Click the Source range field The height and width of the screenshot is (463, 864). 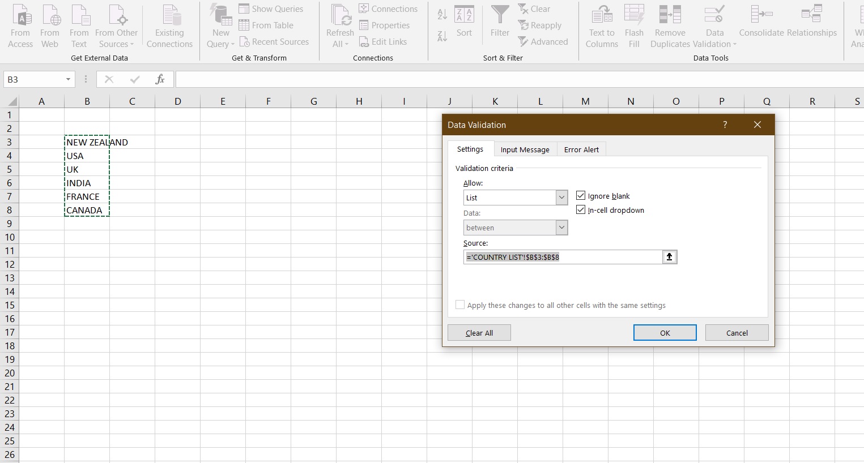[x=563, y=257]
